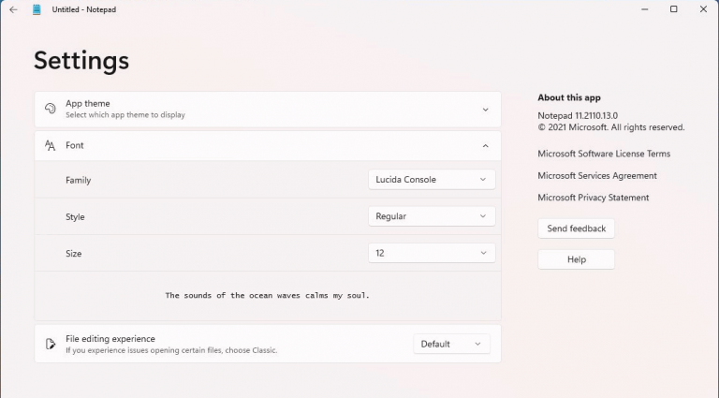Open Microsoft Services Agreement link

597,176
